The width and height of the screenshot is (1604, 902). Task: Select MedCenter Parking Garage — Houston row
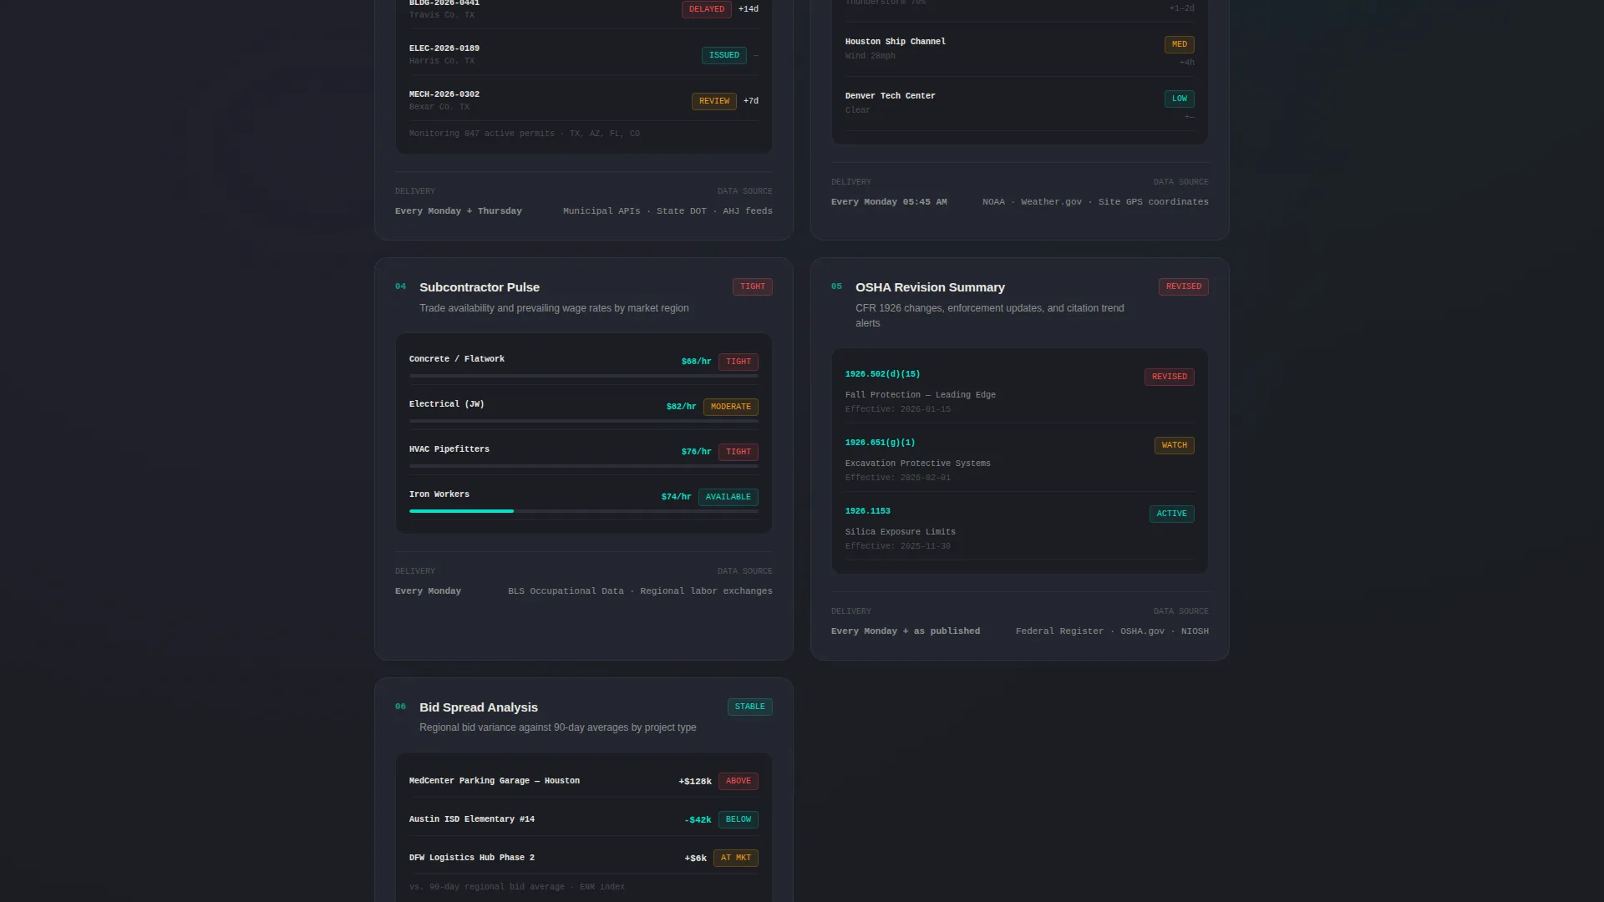(584, 781)
